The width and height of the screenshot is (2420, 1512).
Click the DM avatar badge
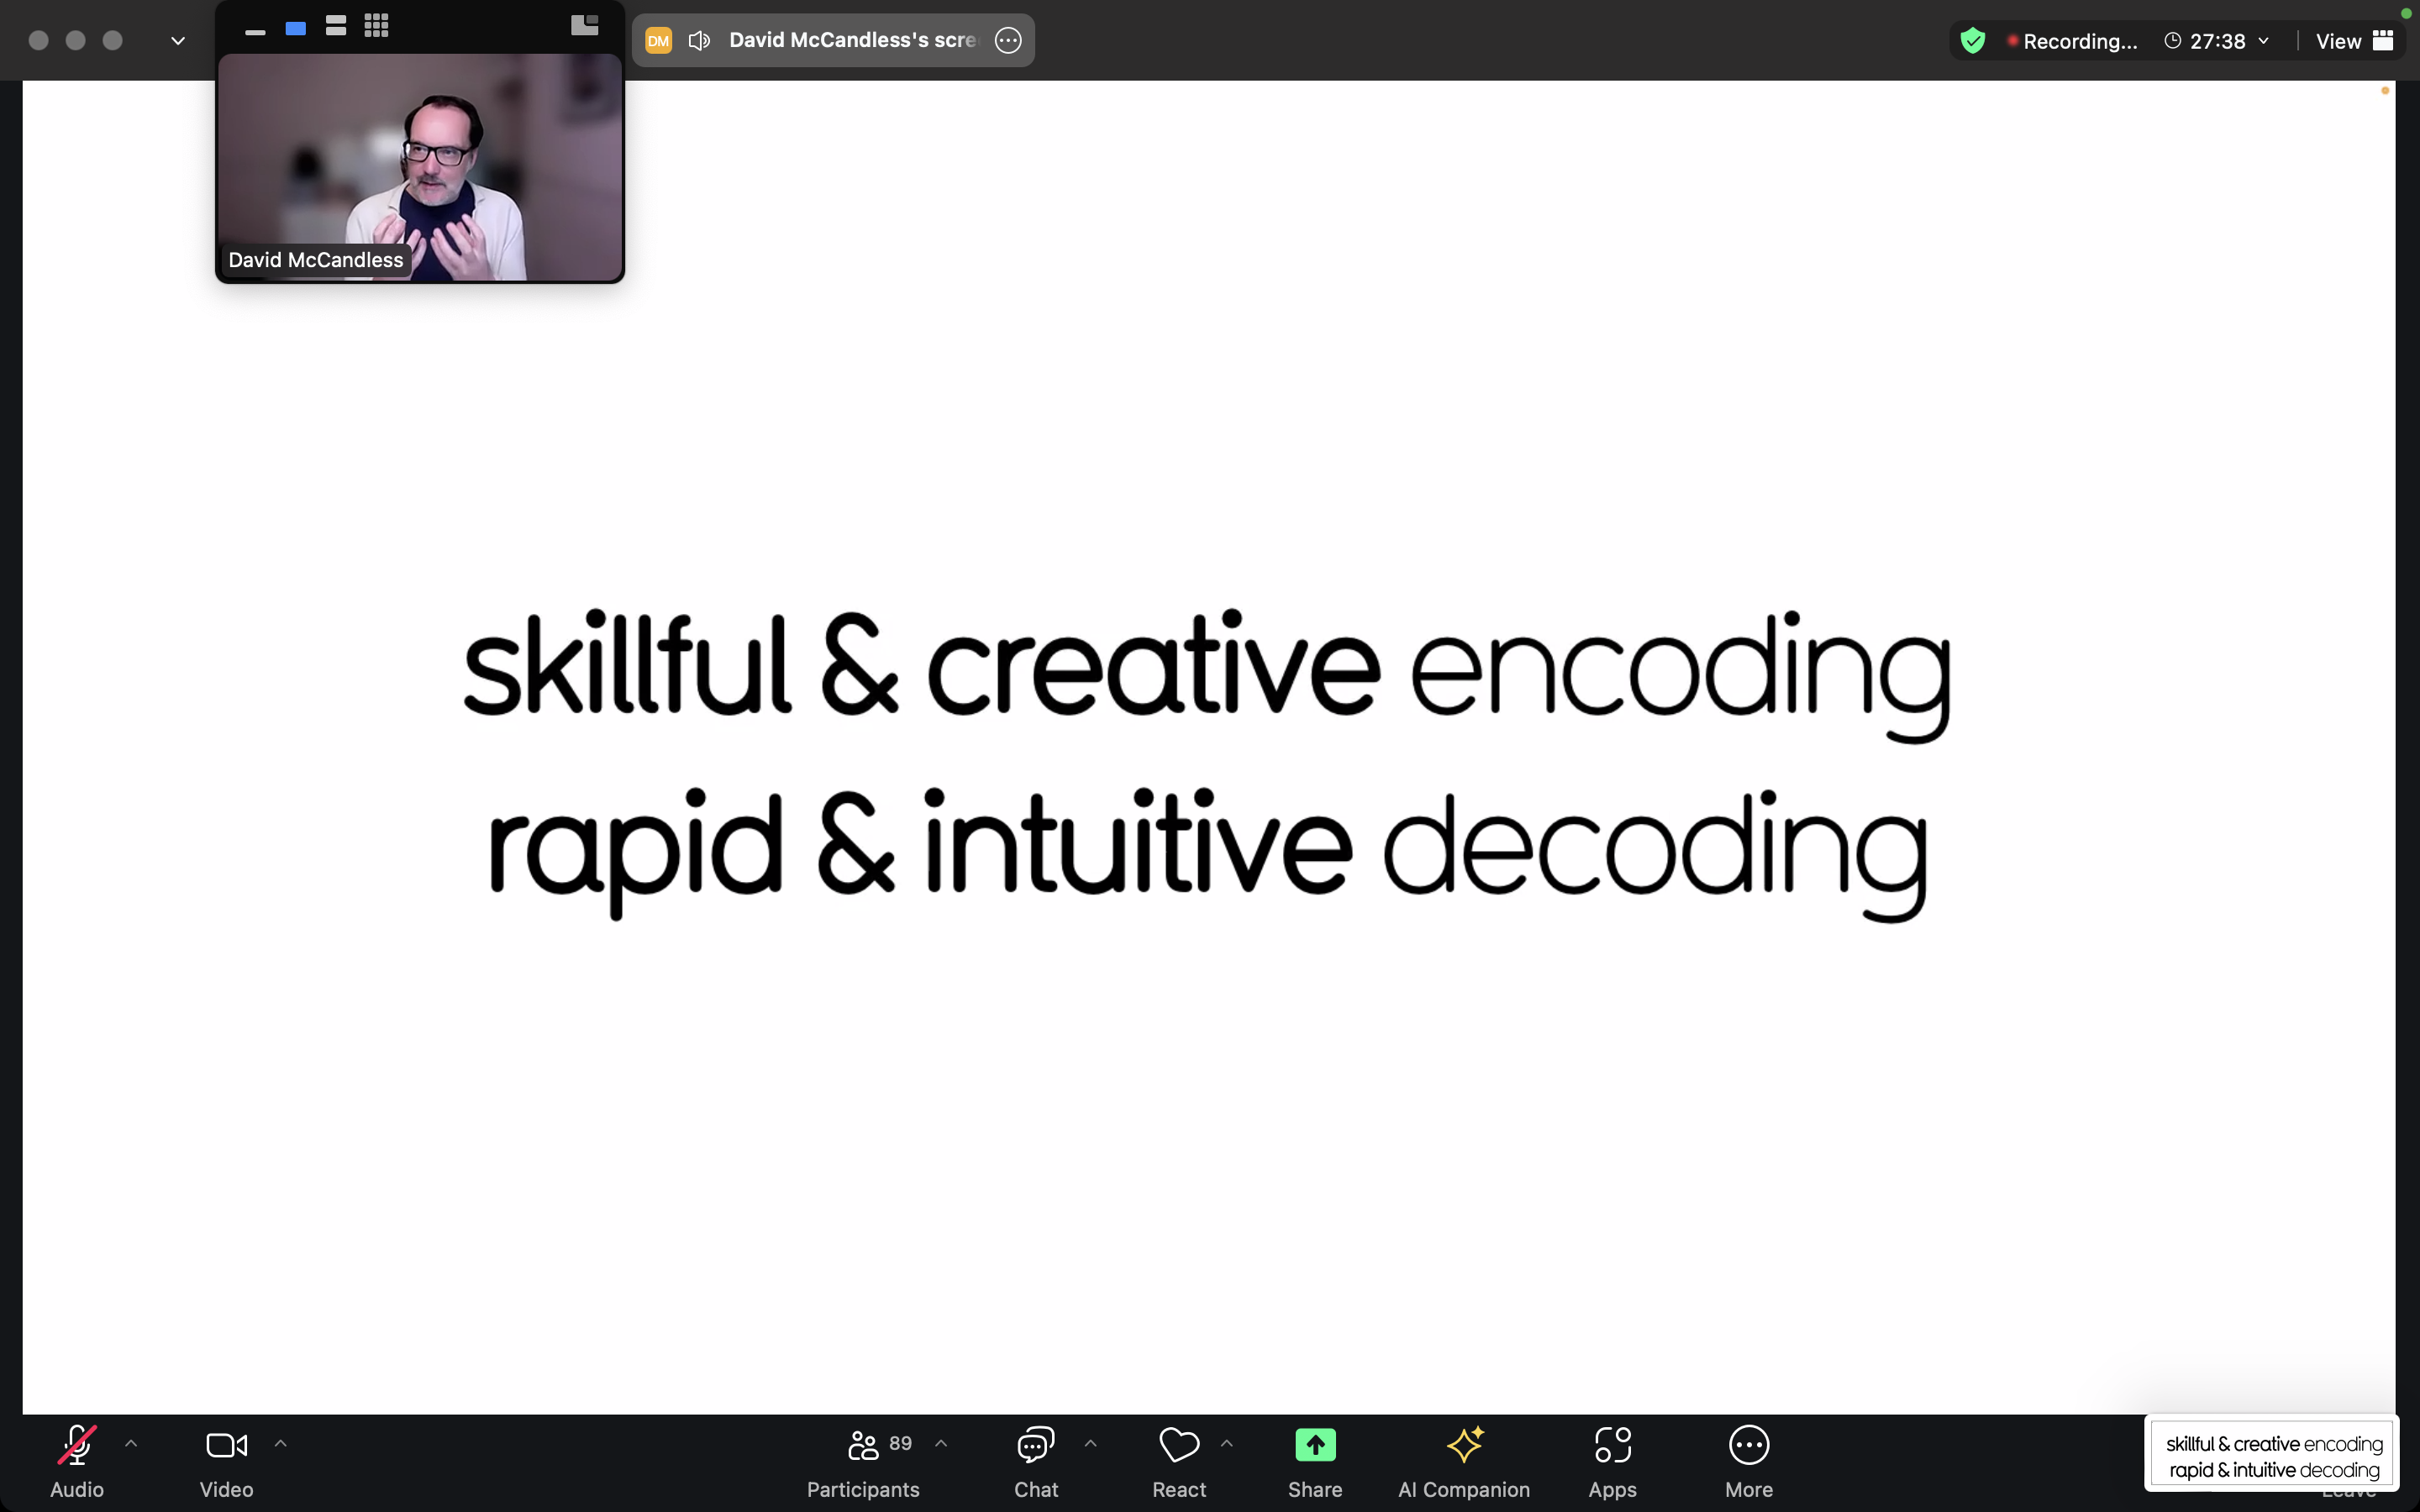click(x=658, y=40)
